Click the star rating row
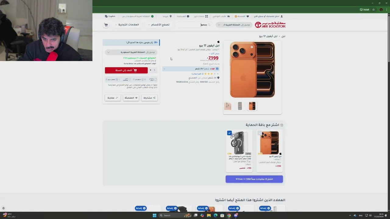The image size is (390, 219). pos(212,74)
